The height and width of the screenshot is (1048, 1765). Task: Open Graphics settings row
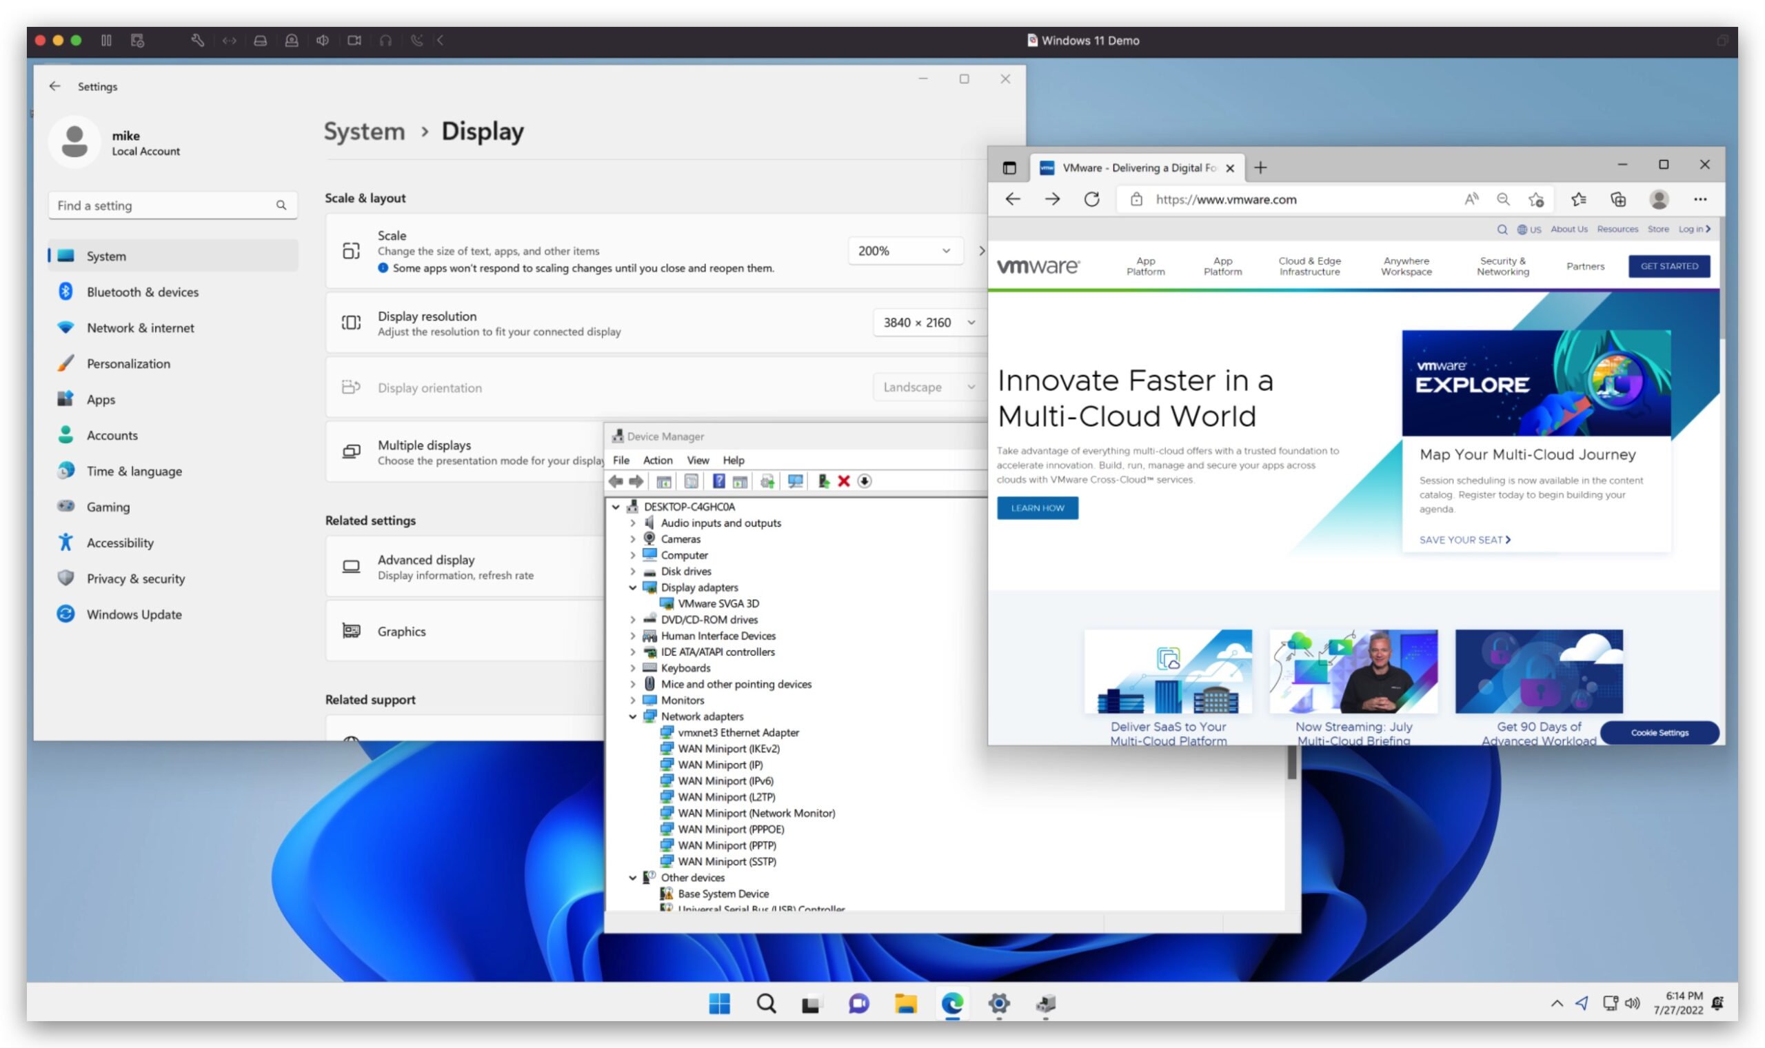[x=465, y=631]
